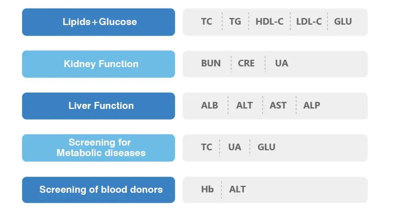Click the CRE test item
This screenshot has height=217, width=398.
coord(246,64)
